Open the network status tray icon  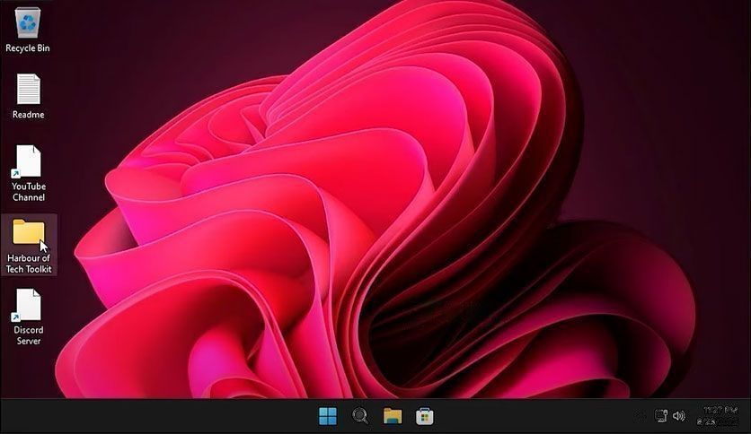tap(661, 416)
